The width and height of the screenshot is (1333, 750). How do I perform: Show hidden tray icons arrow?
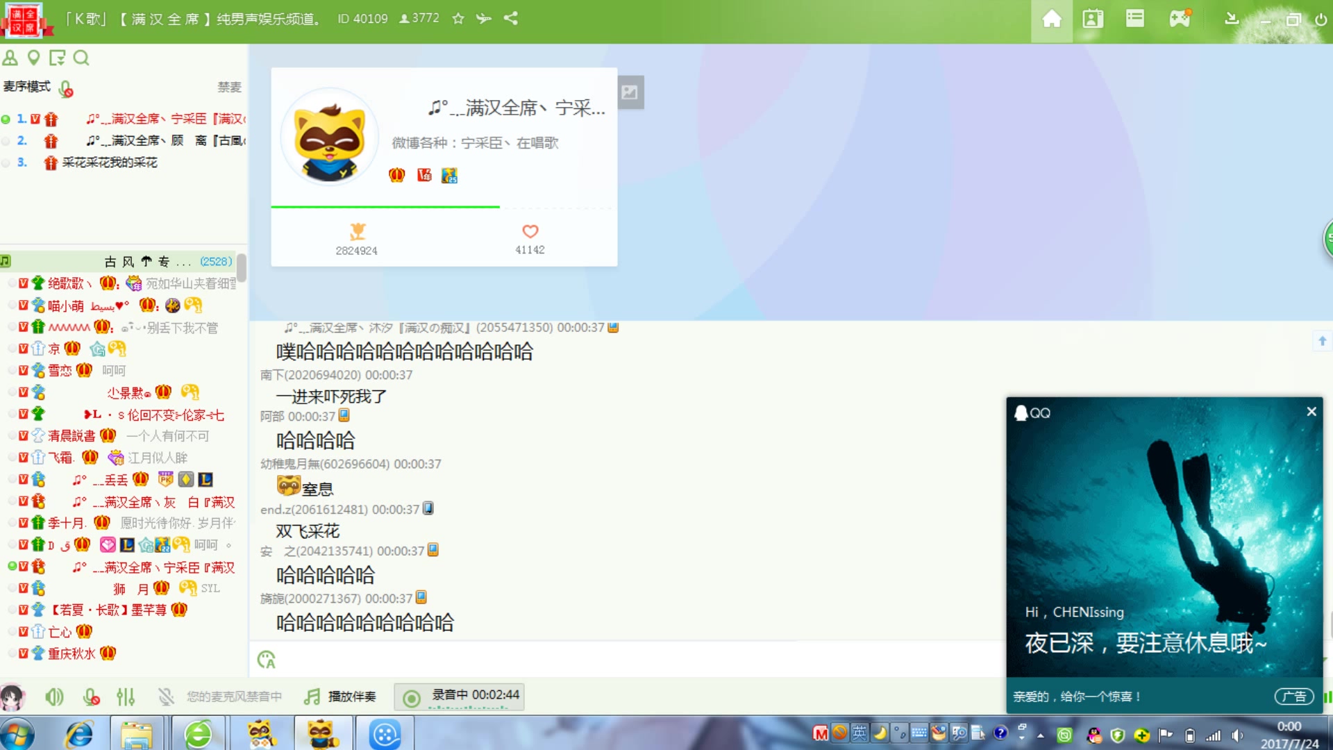click(1040, 735)
